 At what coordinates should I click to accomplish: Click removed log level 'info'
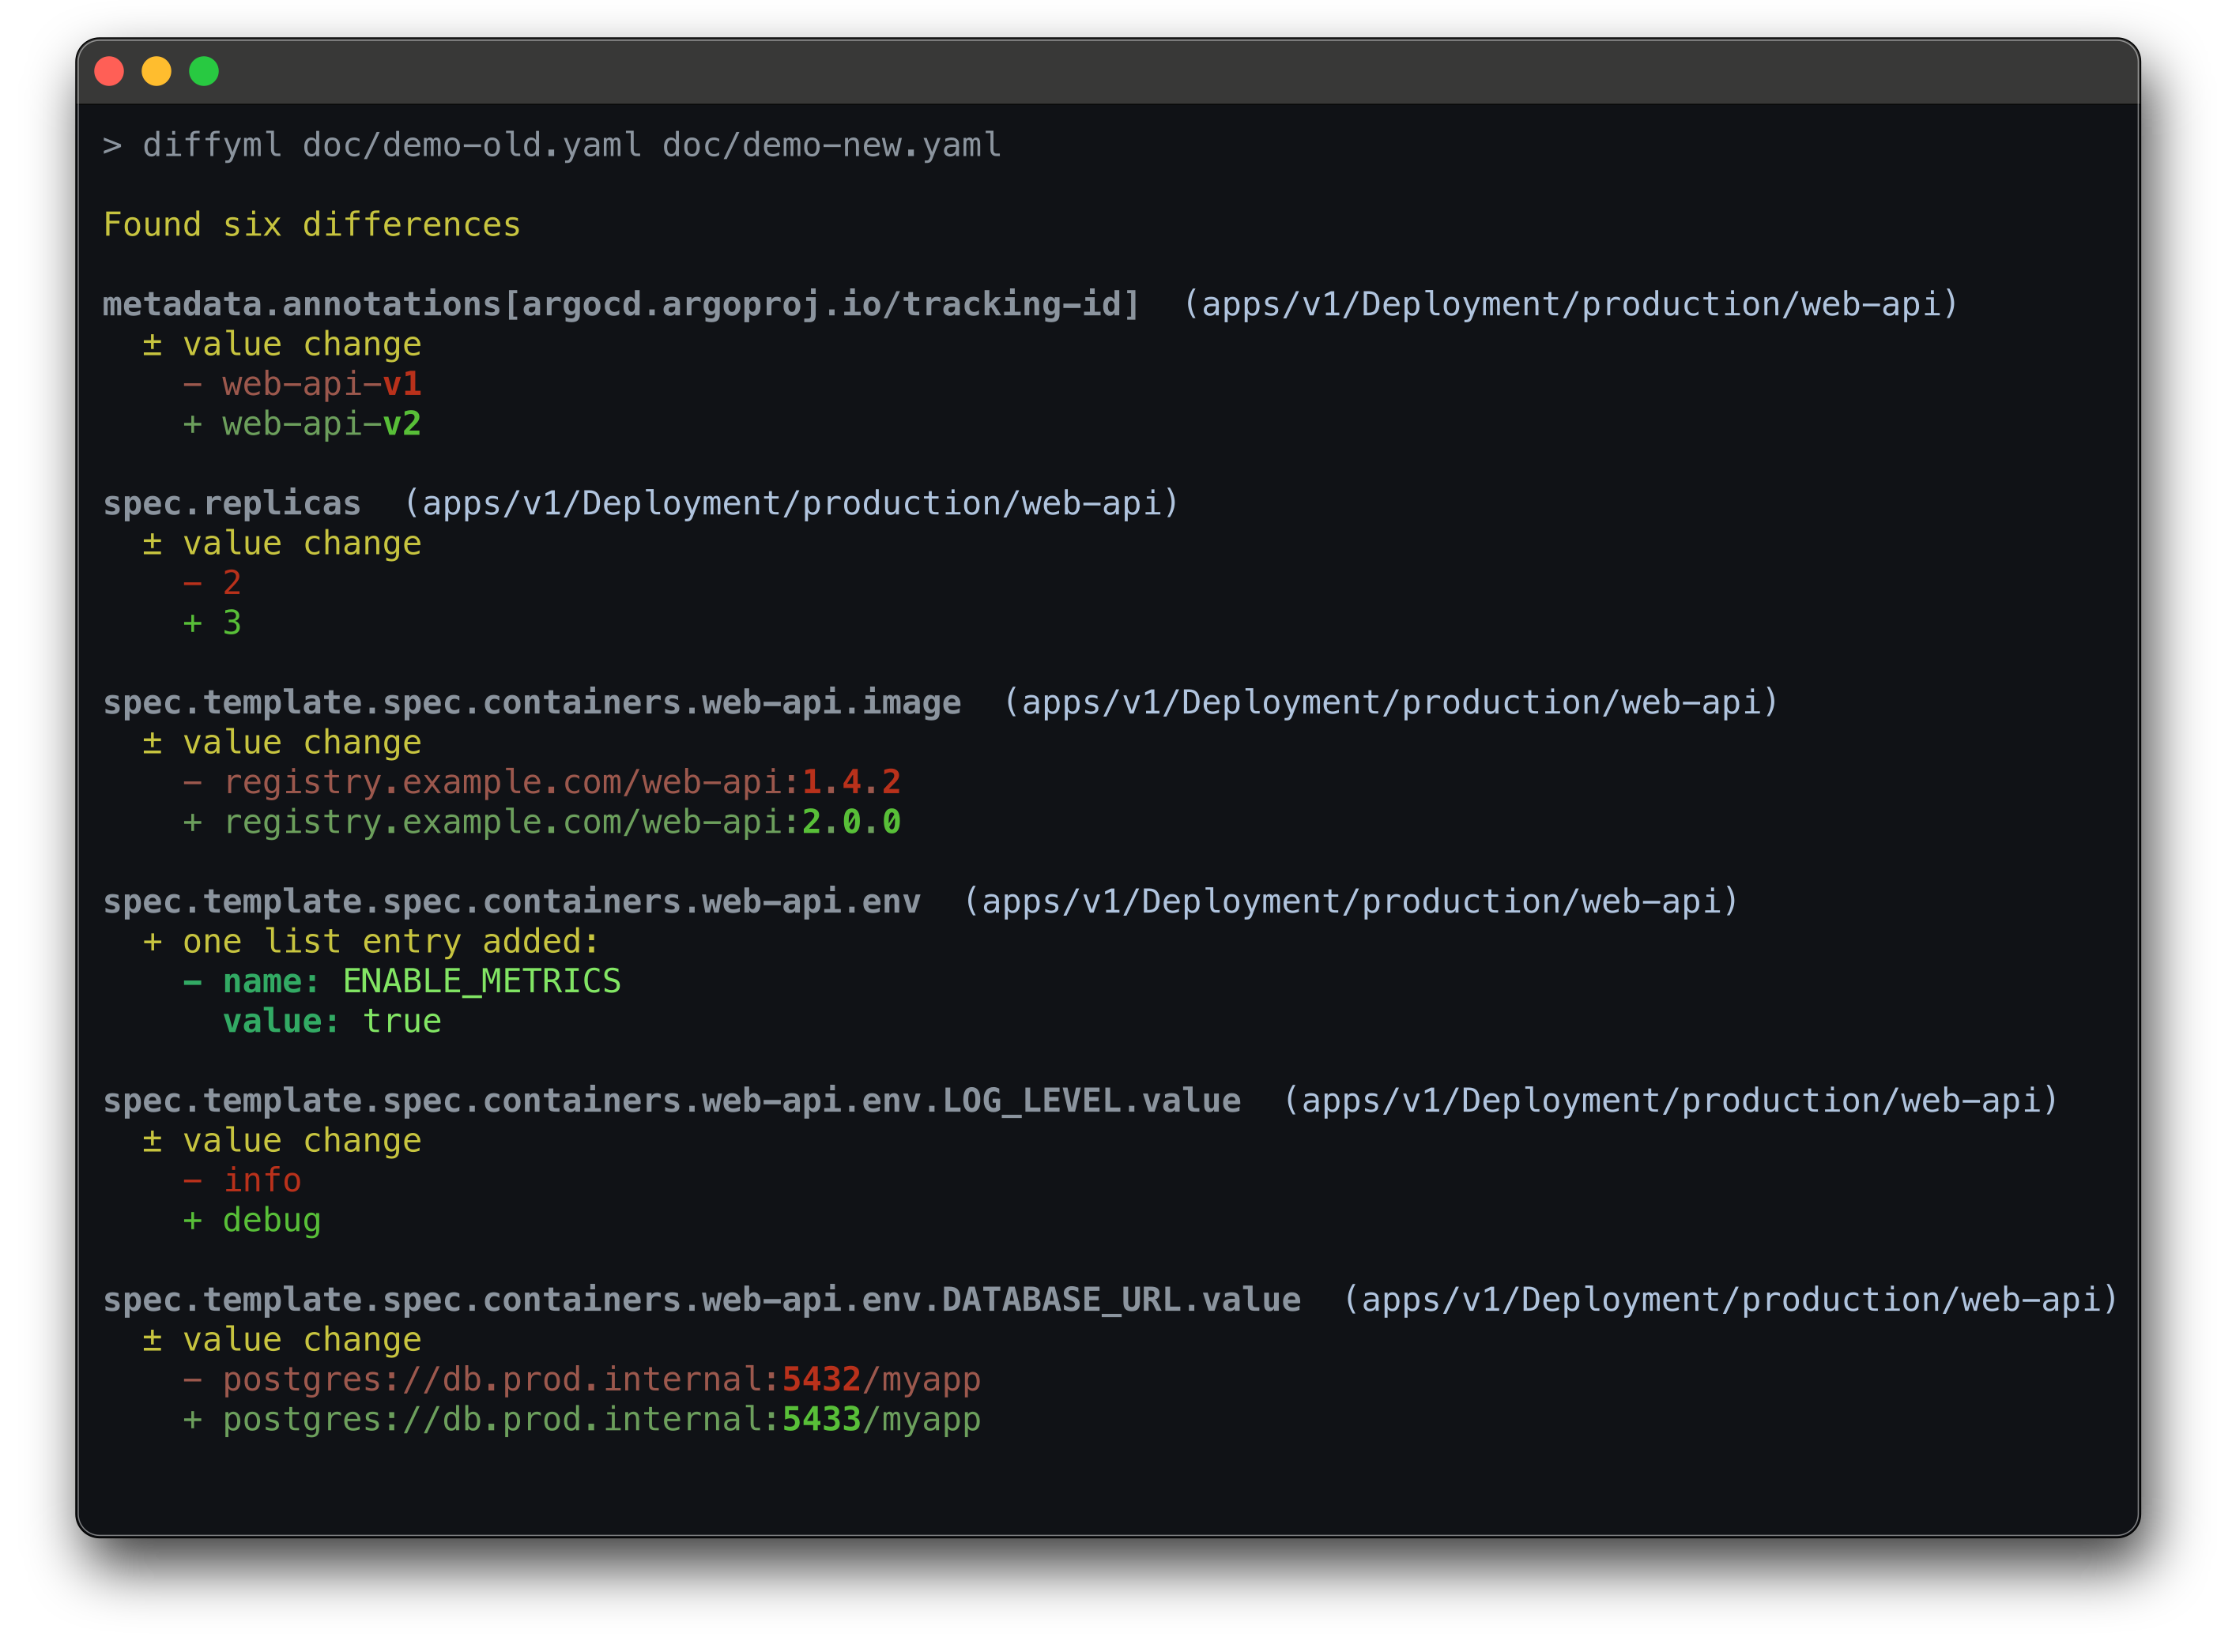262,1181
